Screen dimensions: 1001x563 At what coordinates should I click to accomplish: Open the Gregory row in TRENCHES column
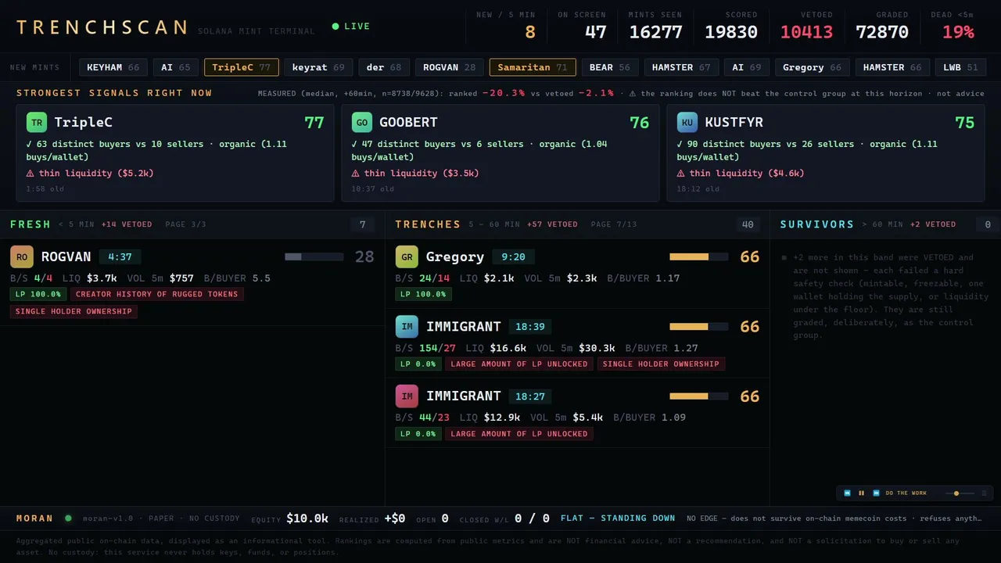pos(577,274)
